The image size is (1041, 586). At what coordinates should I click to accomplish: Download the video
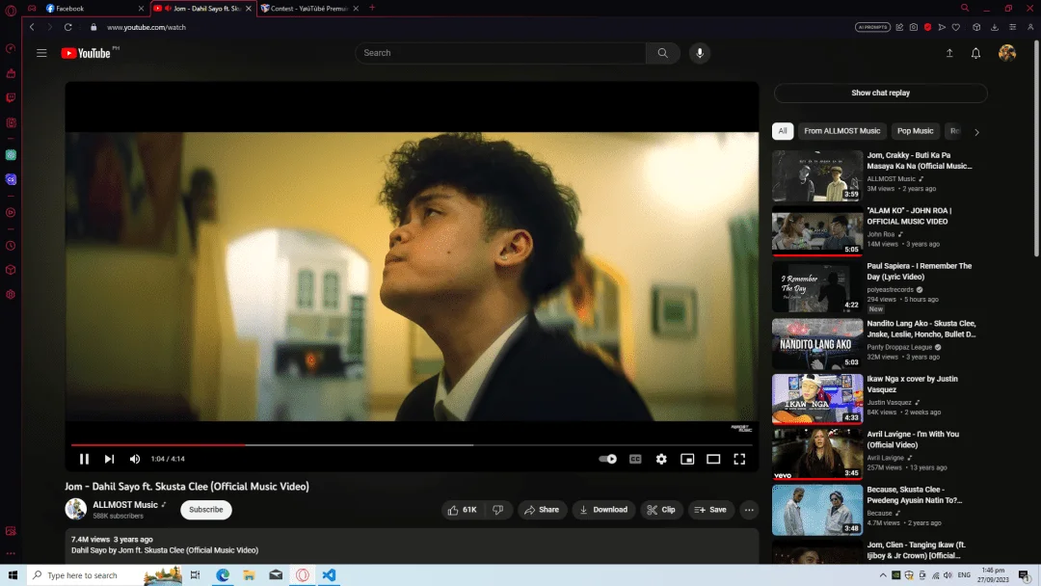pyautogui.click(x=603, y=510)
